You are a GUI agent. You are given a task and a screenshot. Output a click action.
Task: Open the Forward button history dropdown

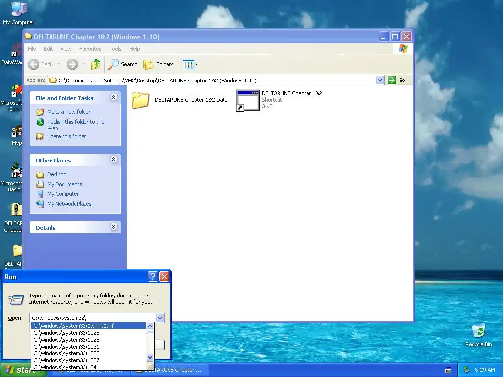(x=84, y=64)
